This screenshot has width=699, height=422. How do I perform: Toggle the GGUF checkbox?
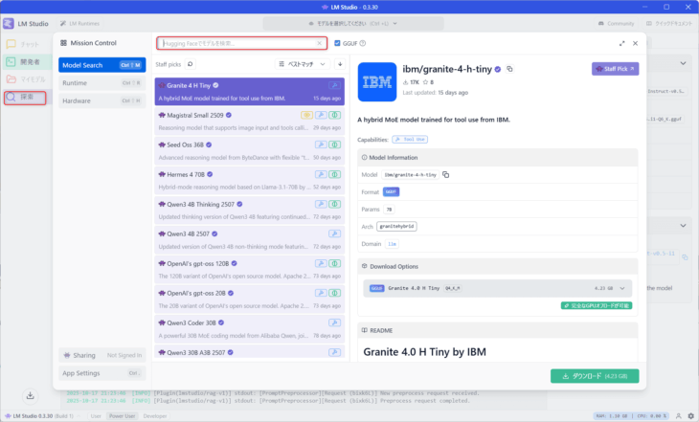pos(337,43)
